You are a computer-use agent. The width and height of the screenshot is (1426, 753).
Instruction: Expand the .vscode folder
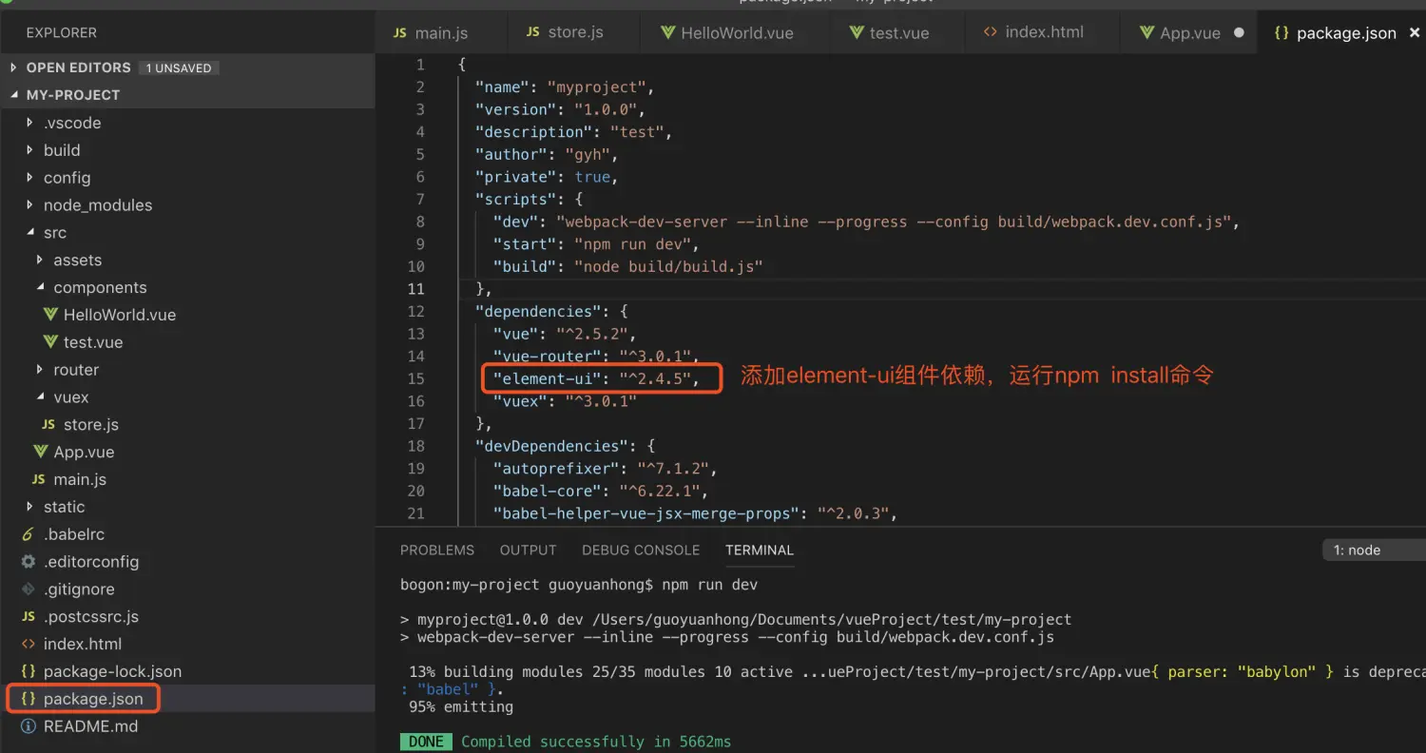pyautogui.click(x=30, y=123)
